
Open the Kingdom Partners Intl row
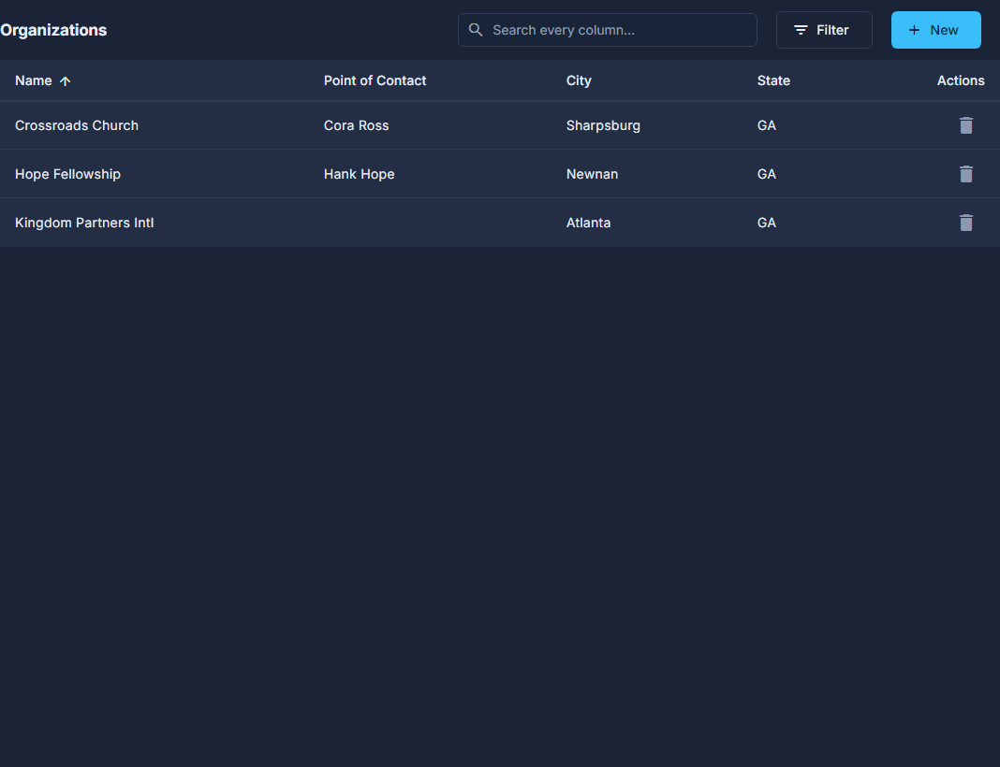[x=500, y=223]
